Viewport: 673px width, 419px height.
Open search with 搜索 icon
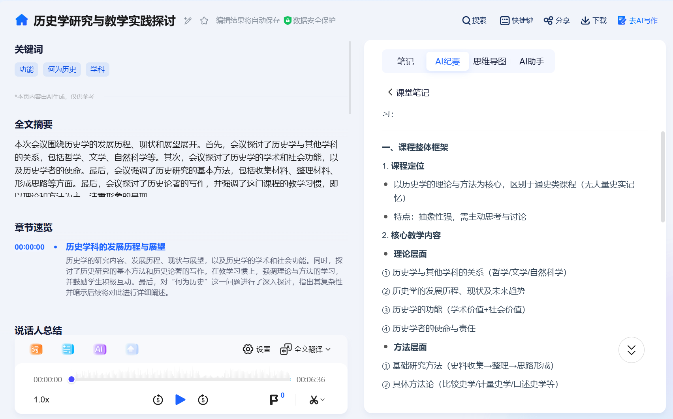point(474,21)
